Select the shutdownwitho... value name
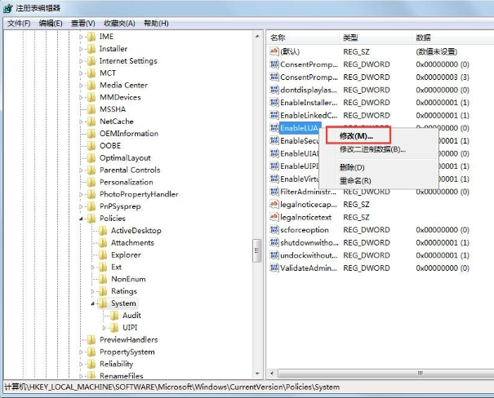This screenshot has height=398, width=494. [309, 242]
